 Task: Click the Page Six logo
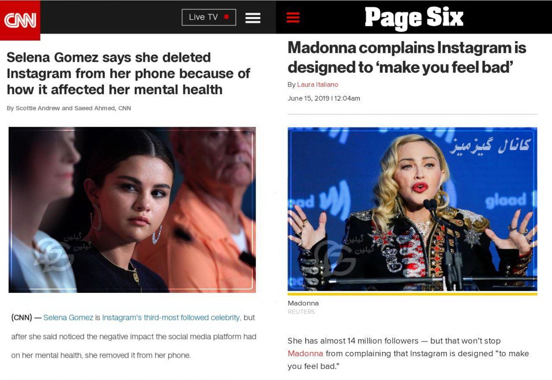coord(414,18)
